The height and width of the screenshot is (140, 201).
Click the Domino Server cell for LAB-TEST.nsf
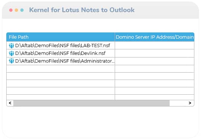pyautogui.click(x=155, y=45)
